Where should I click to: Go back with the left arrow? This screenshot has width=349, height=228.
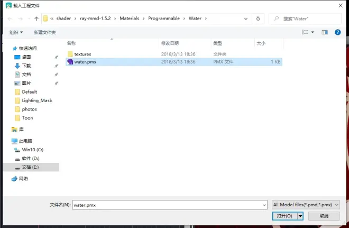pyautogui.click(x=10, y=19)
